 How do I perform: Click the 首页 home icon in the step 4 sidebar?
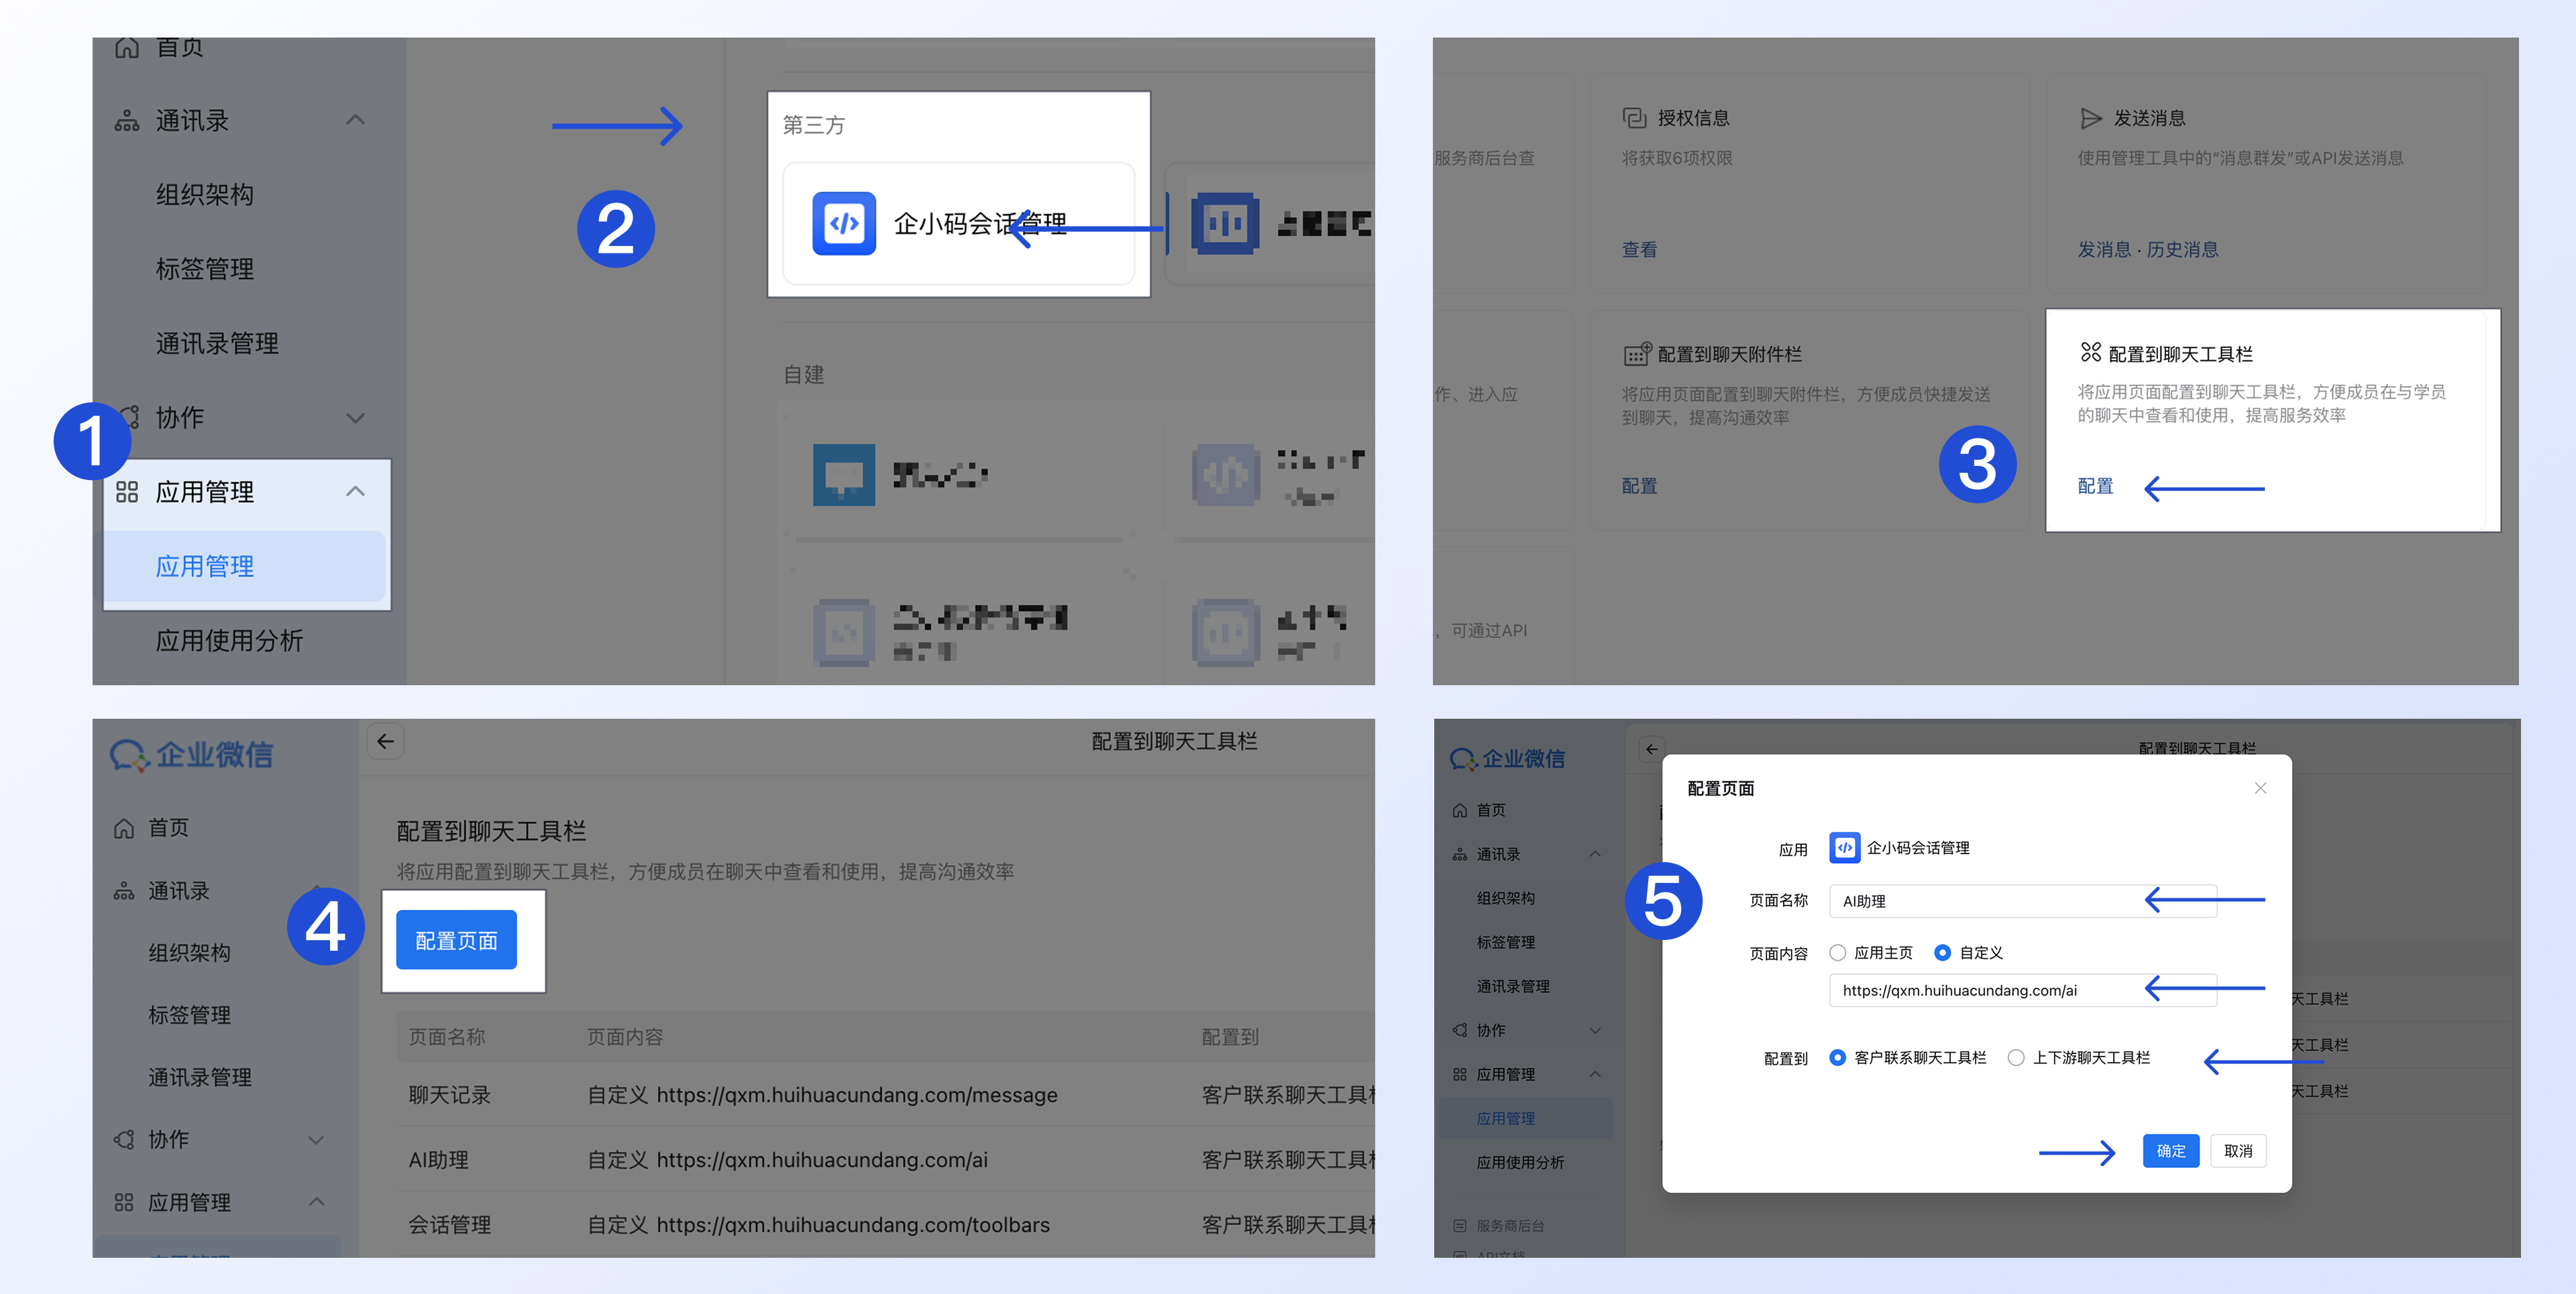click(124, 828)
